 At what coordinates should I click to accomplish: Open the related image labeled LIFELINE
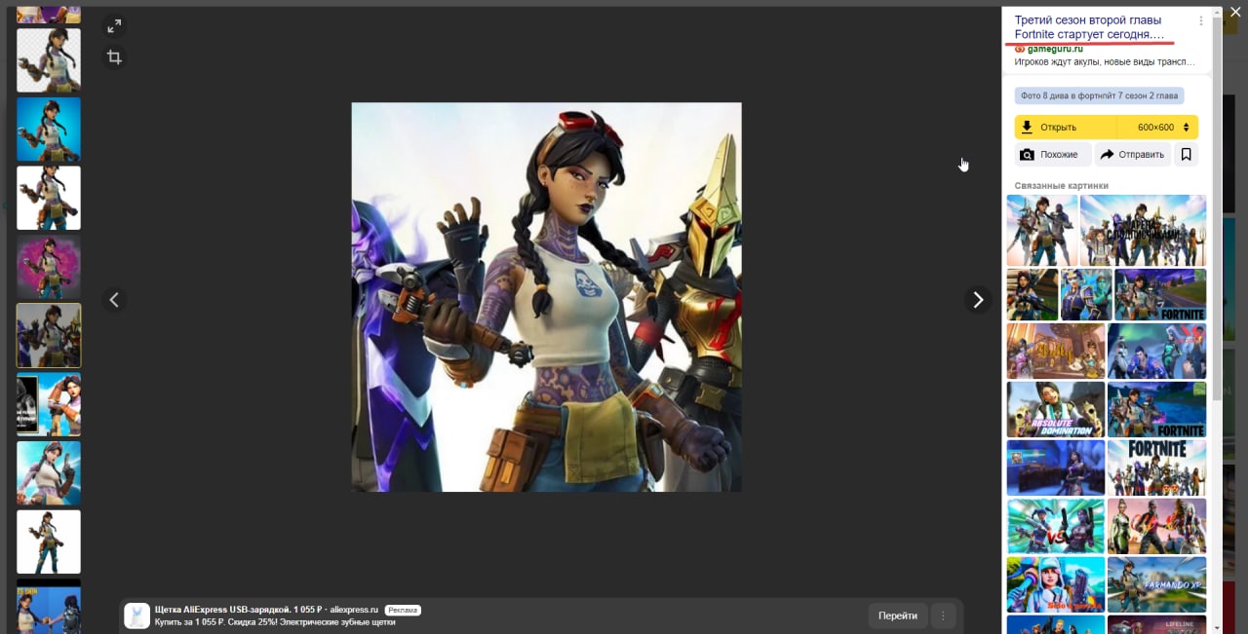coord(1156,624)
